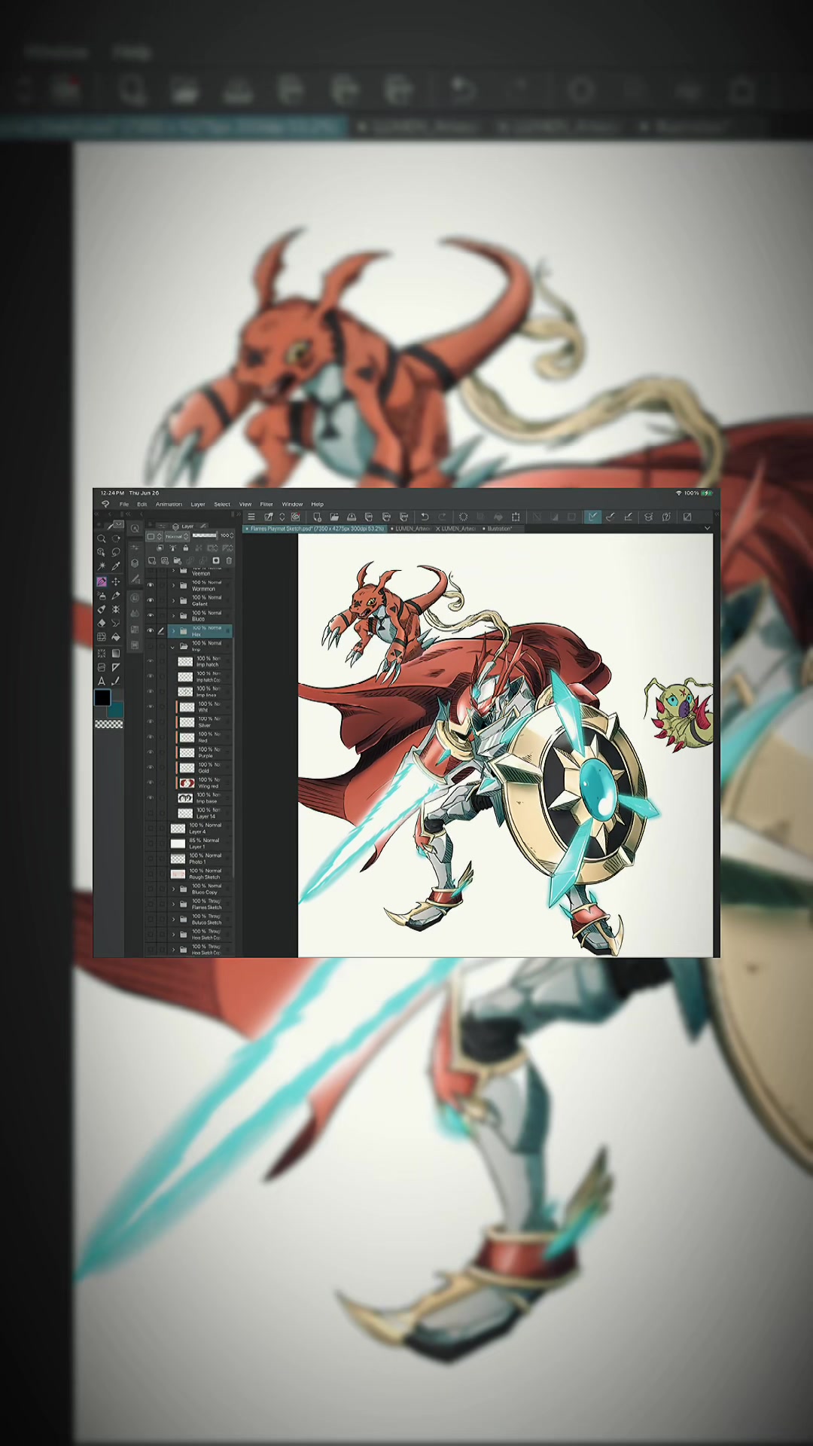
Task: Switch to the Illustration canvas tab
Action: (x=499, y=529)
